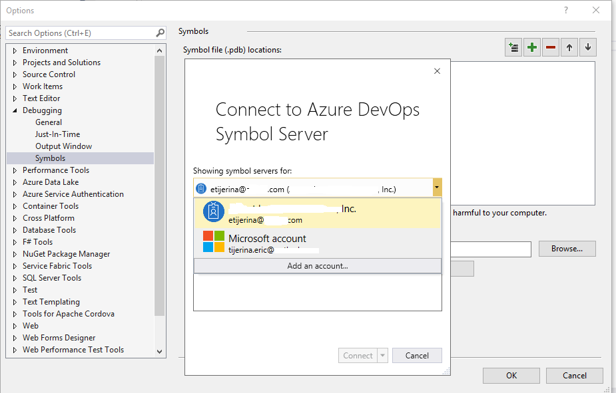The height and width of the screenshot is (393, 616).
Task: Click the Browse... button
Action: (567, 249)
